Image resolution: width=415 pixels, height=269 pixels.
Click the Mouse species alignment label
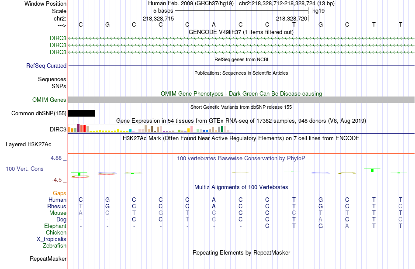coord(58,213)
